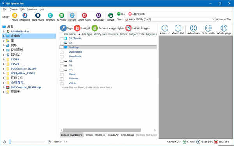
Task: Set preview to Actual size
Action: (x=193, y=28)
